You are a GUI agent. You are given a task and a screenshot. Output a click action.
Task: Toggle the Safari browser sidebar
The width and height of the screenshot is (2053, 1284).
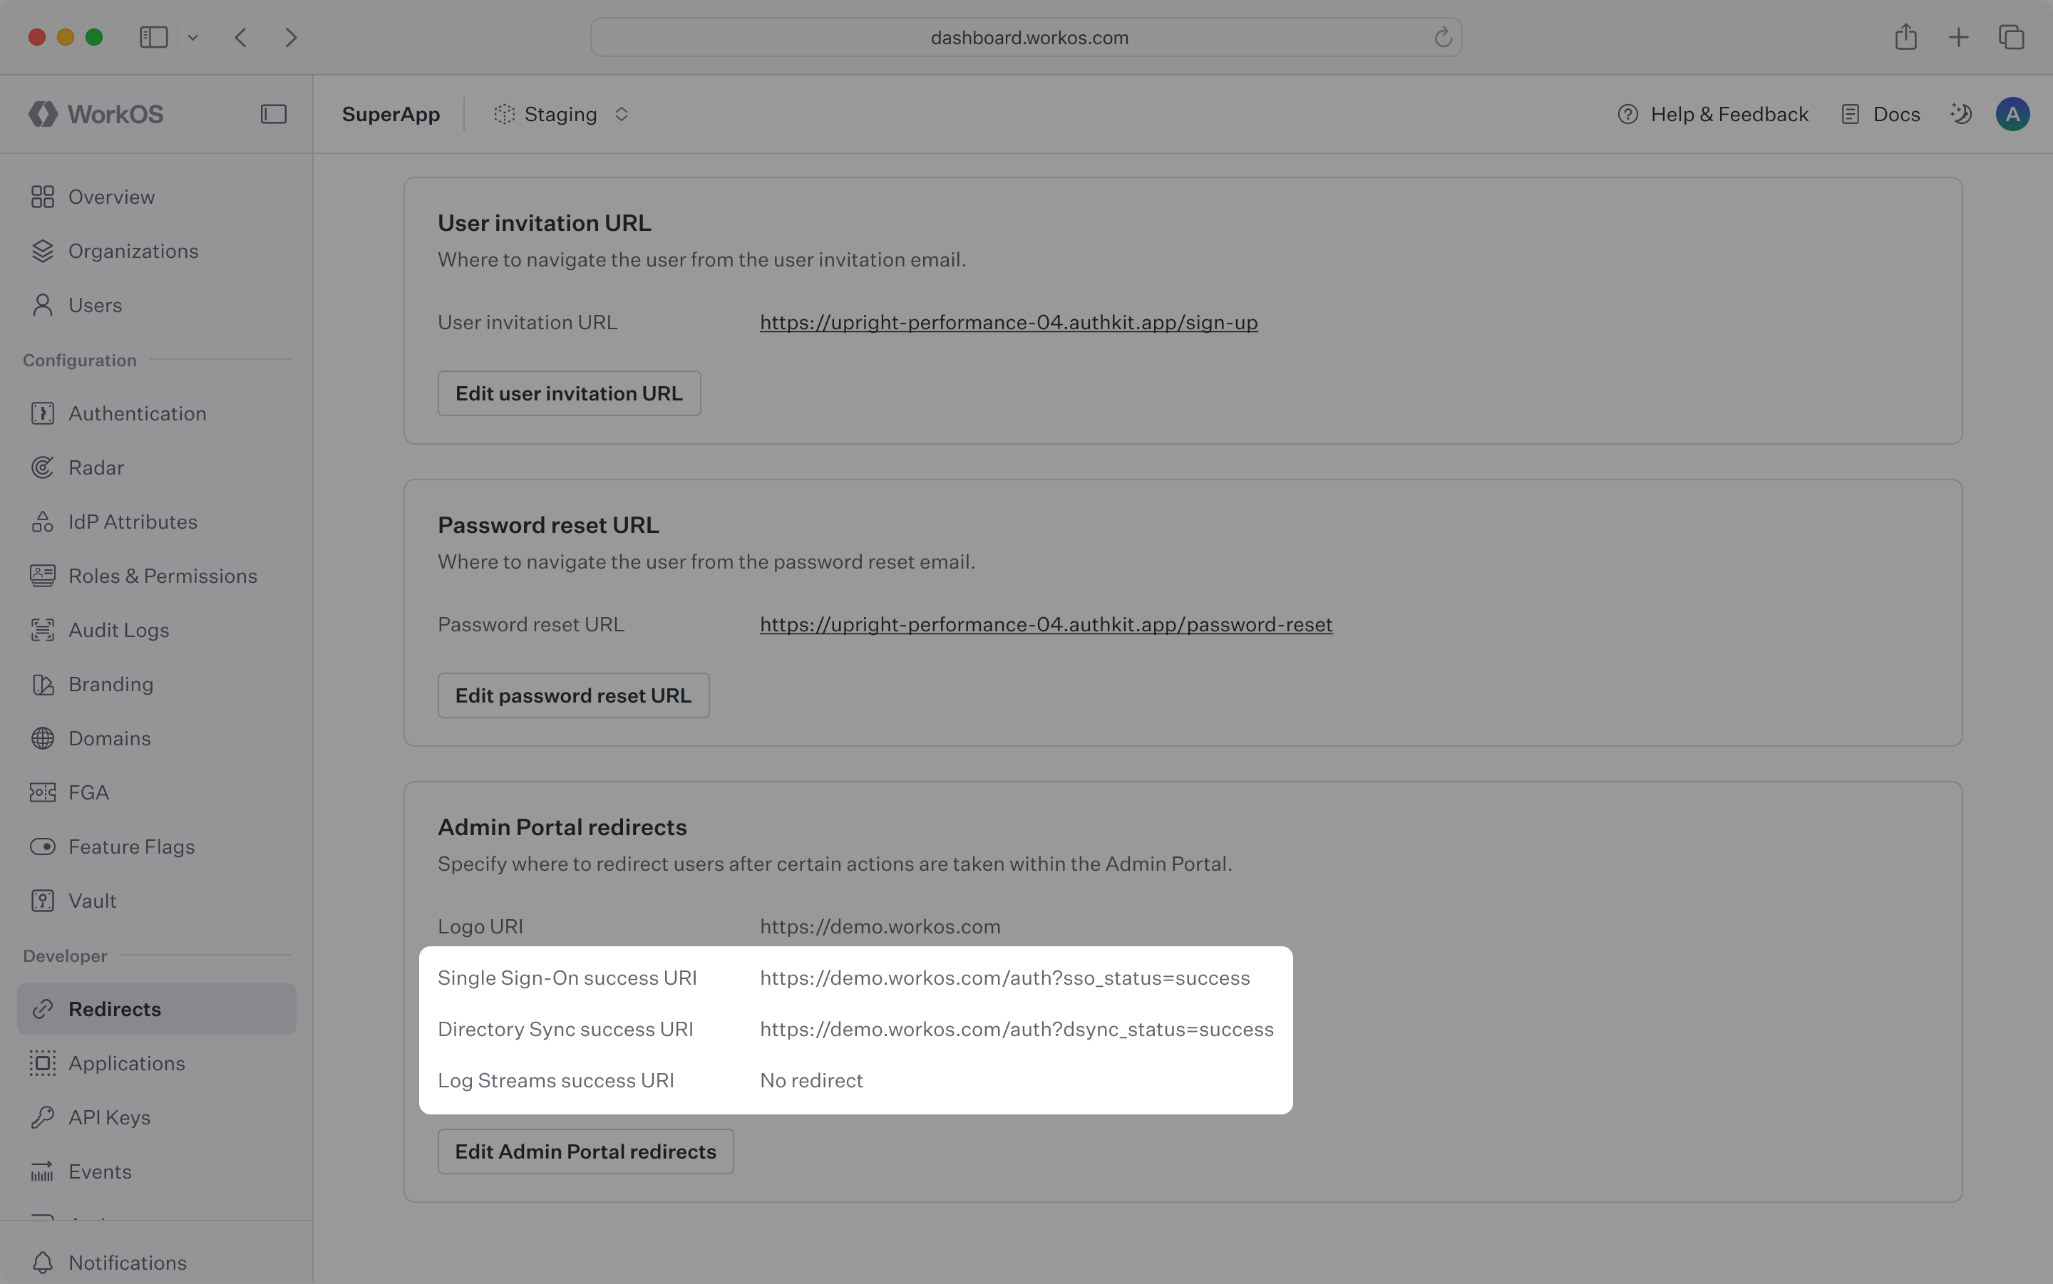154,37
